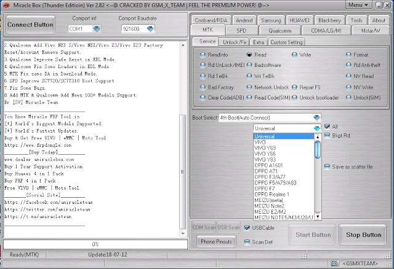Choose VIVO Y69 in model list
This screenshot has height=269, width=394.
click(x=284, y=148)
